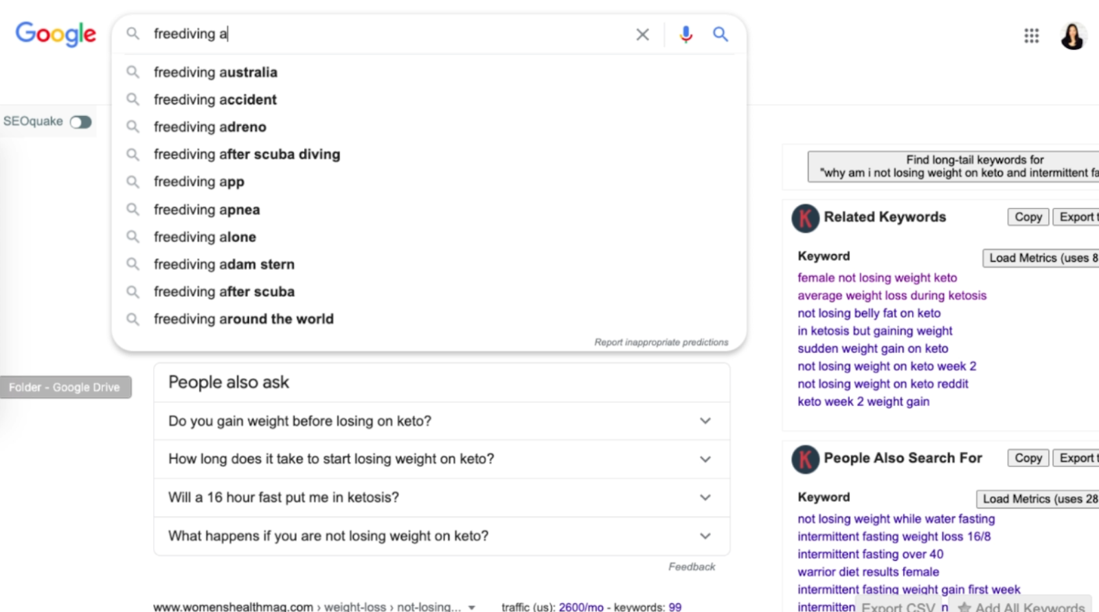Select suggestion "freediving australia"
This screenshot has height=612, width=1099.
(216, 72)
